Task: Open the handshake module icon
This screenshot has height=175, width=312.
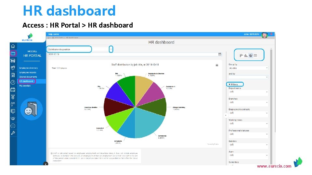Action: [13, 119]
